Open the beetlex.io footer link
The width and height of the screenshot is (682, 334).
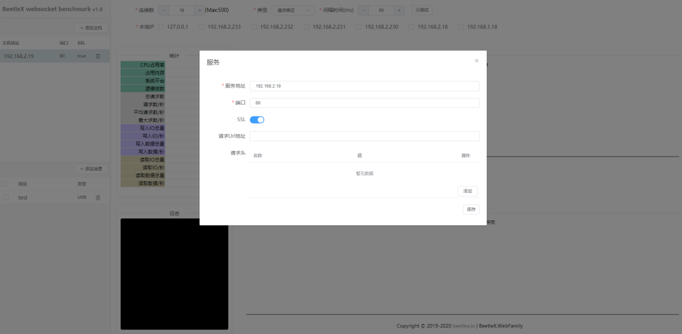click(464, 326)
